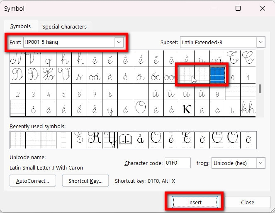Image resolution: width=275 pixels, height=213 pixels.
Task: Click the digit 8 symbol cell
Action: pos(110,92)
